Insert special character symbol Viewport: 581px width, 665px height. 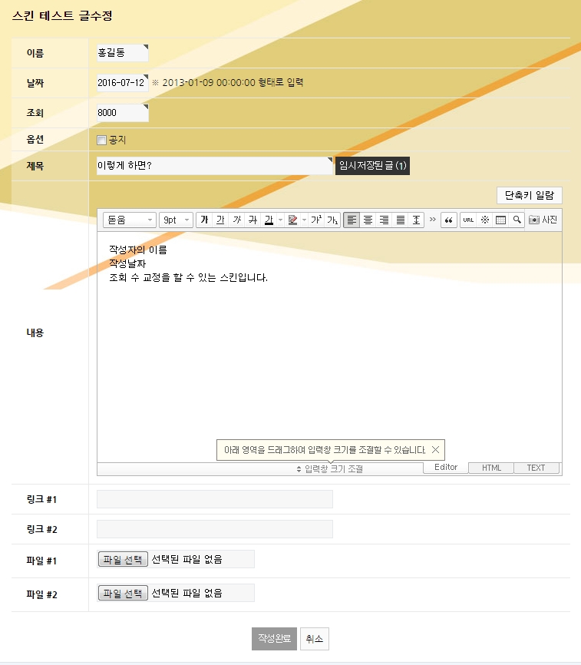tap(485, 220)
